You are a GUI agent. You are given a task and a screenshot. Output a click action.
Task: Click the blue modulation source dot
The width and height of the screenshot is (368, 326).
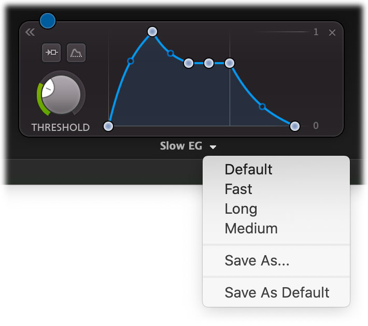coord(48,21)
